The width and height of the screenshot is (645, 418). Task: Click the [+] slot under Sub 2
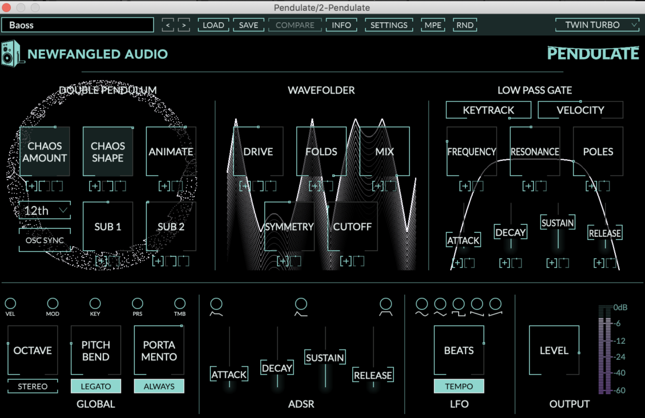click(x=158, y=261)
